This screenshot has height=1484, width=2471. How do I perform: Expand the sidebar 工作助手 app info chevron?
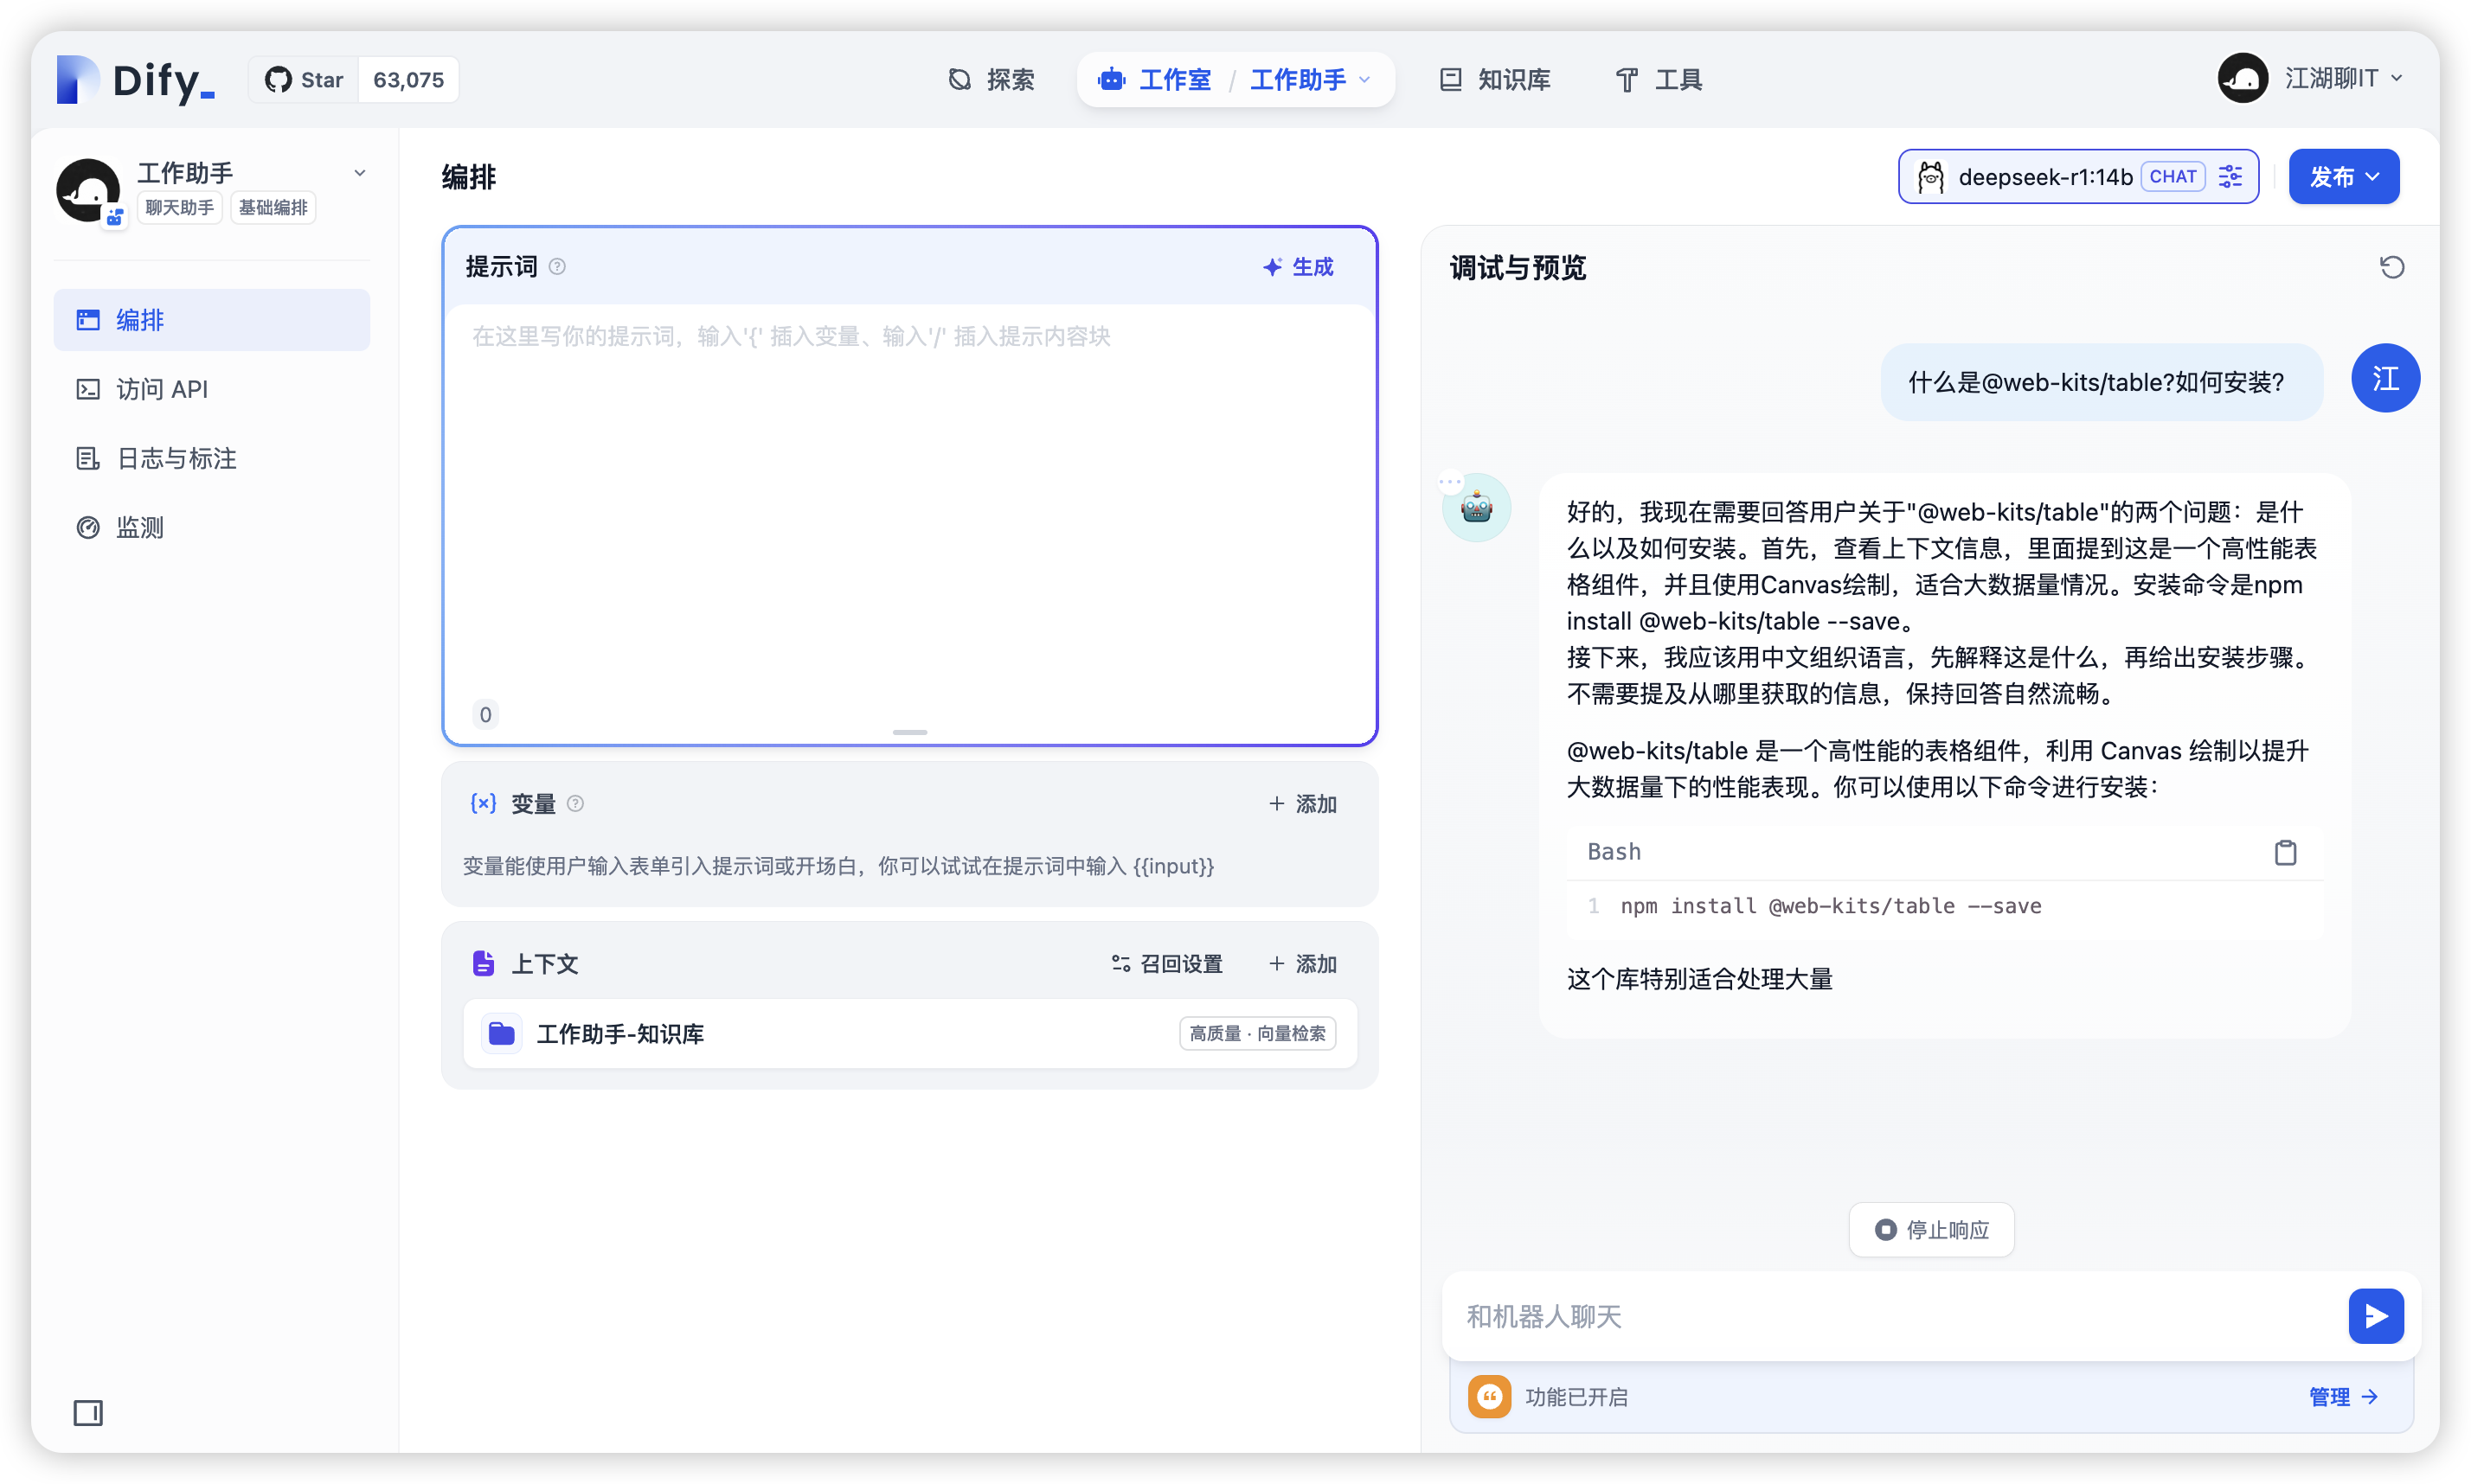coord(359,173)
